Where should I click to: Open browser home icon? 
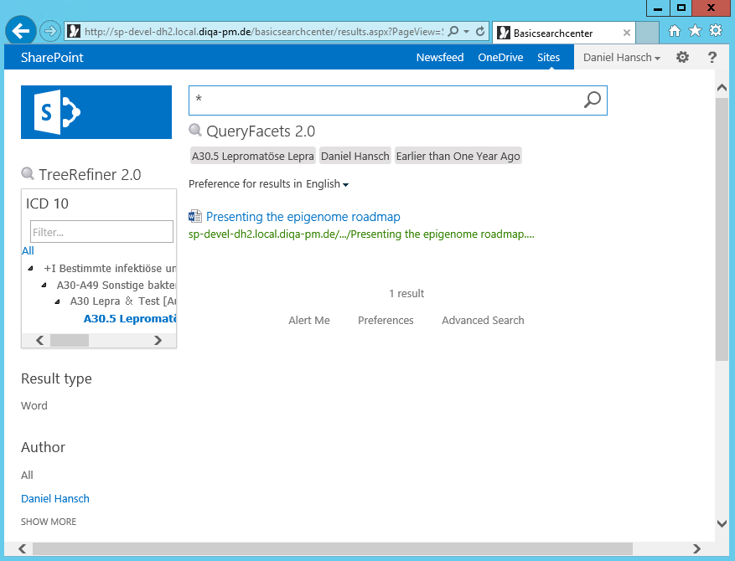tap(675, 31)
